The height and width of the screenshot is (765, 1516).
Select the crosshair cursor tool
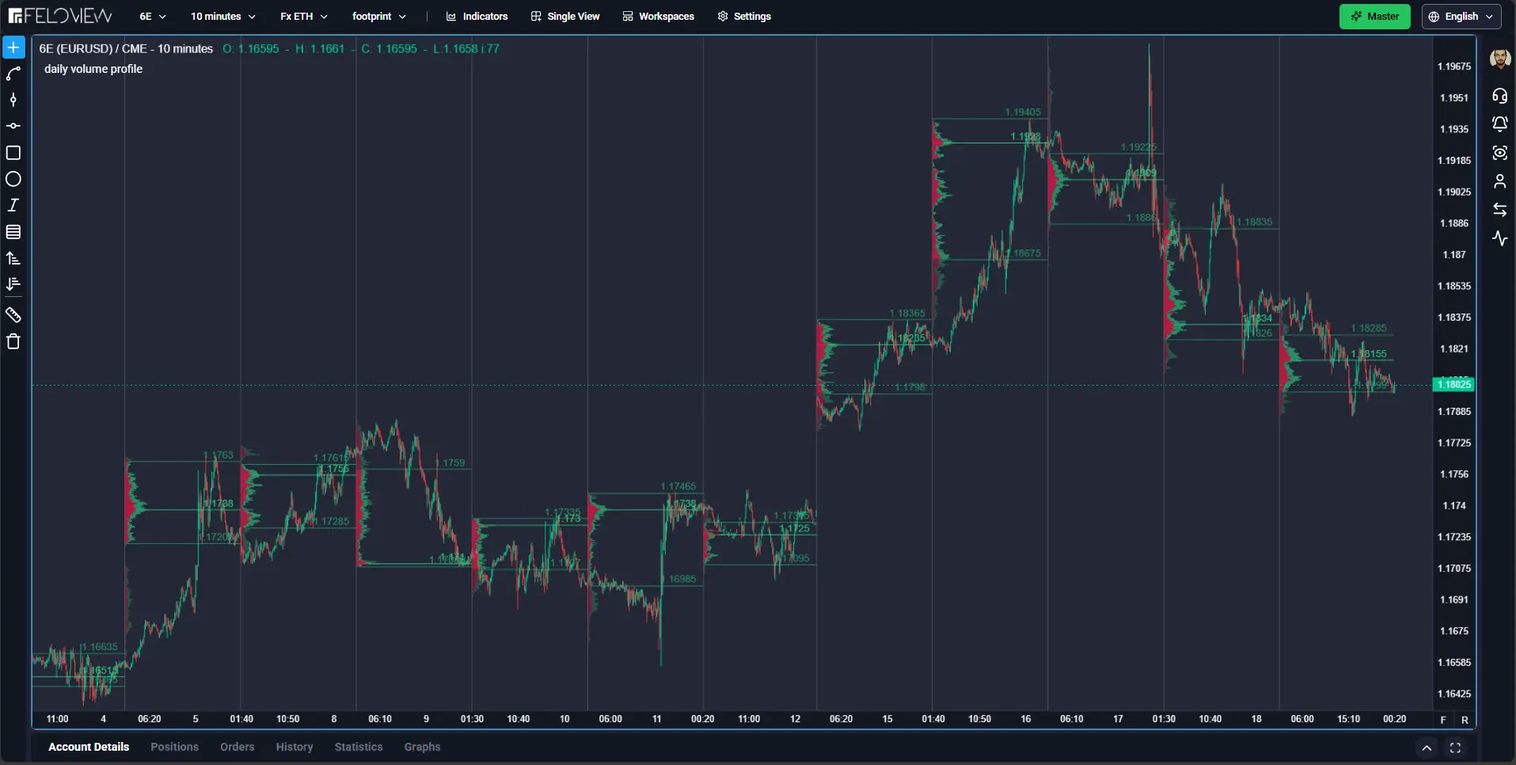(13, 48)
